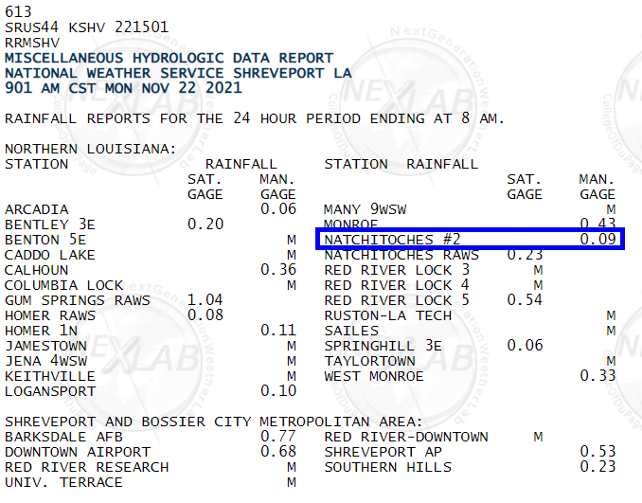Screen dimensions: 642x503
Task: Click the JAMESTOWN station name
Action: coord(45,346)
